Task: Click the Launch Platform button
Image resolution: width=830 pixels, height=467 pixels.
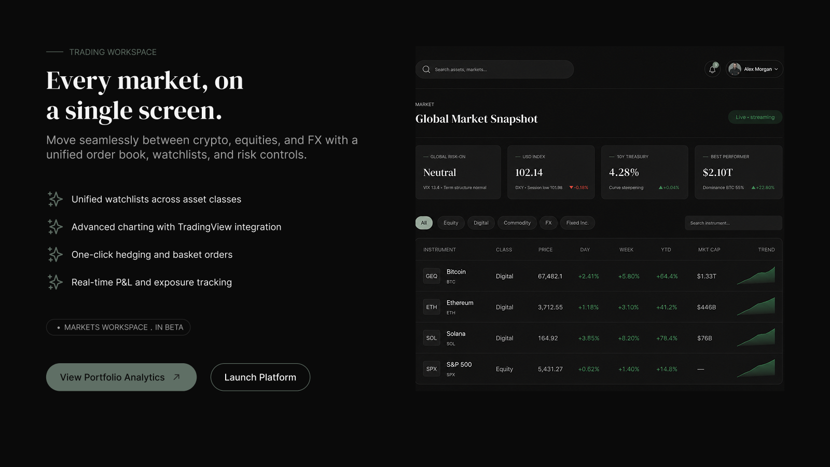Action: [260, 377]
